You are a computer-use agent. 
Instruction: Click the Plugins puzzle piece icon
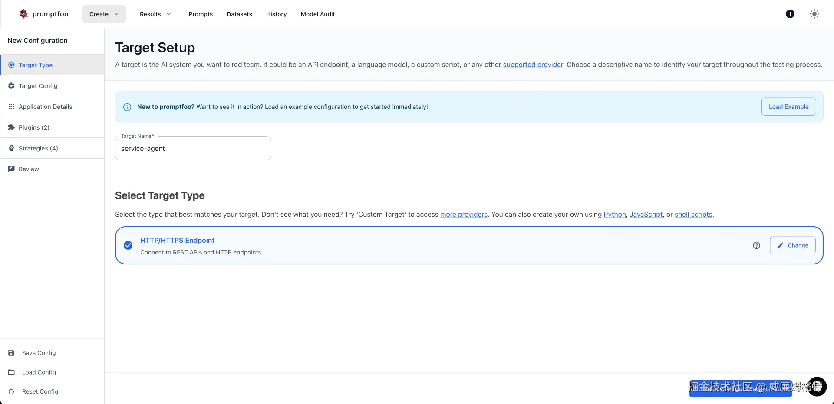[11, 127]
